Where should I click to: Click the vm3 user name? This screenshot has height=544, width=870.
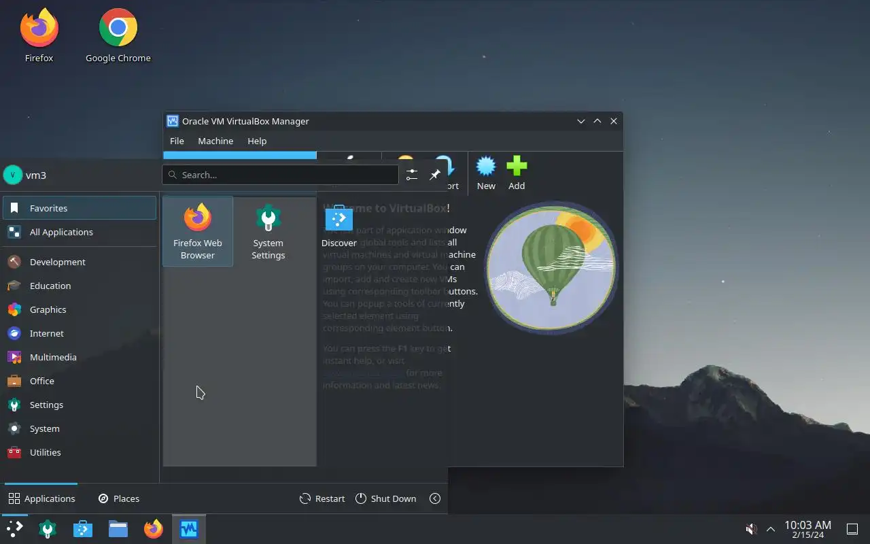36,175
